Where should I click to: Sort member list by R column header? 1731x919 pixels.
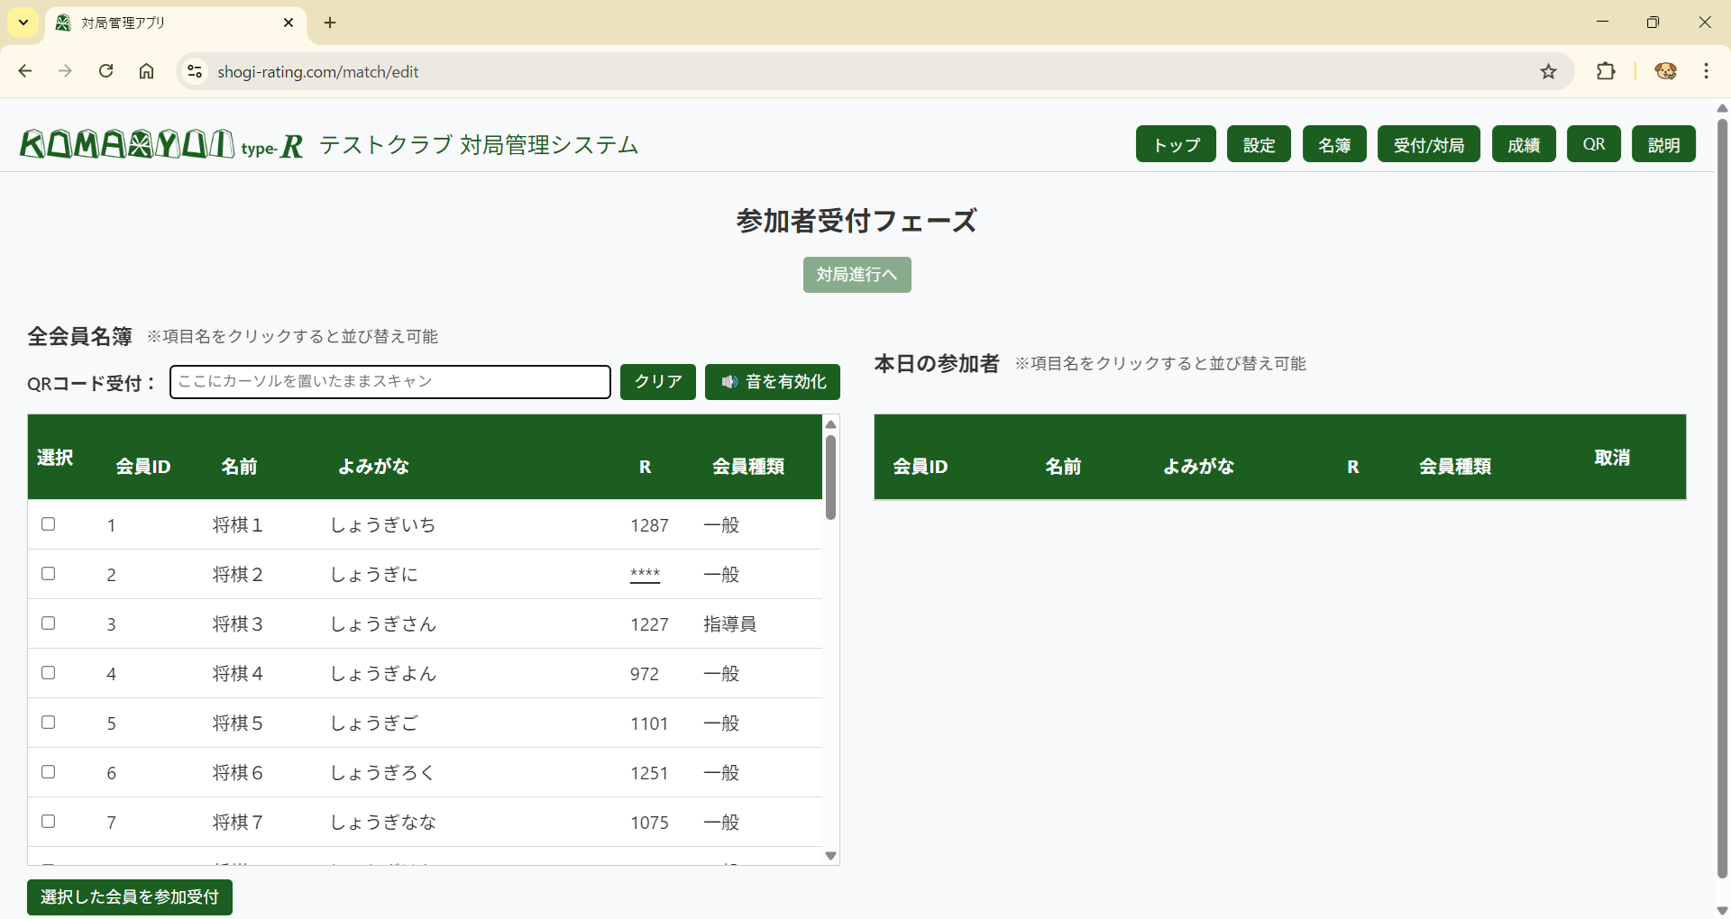click(645, 467)
